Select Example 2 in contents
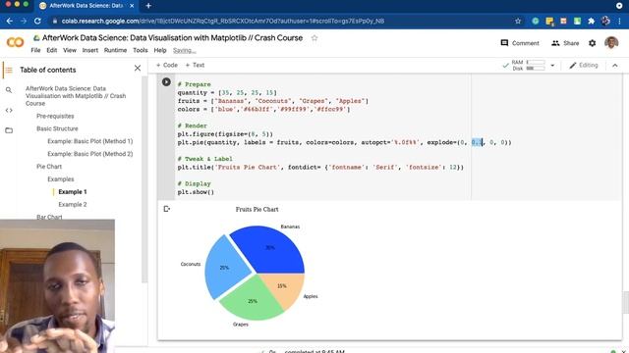The image size is (629, 353). (x=73, y=205)
